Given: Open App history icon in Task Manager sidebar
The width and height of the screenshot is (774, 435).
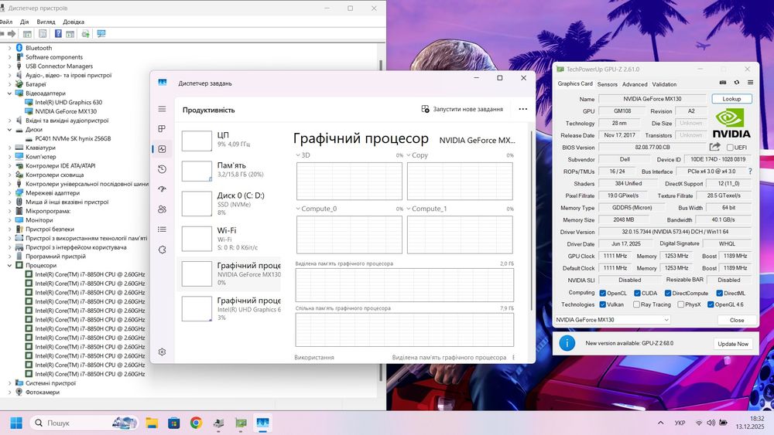Looking at the screenshot, I should tap(162, 169).
